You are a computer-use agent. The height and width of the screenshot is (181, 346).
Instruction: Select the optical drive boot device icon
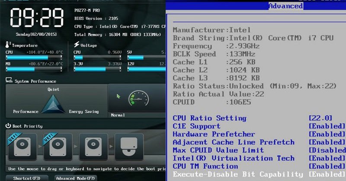point(129,147)
